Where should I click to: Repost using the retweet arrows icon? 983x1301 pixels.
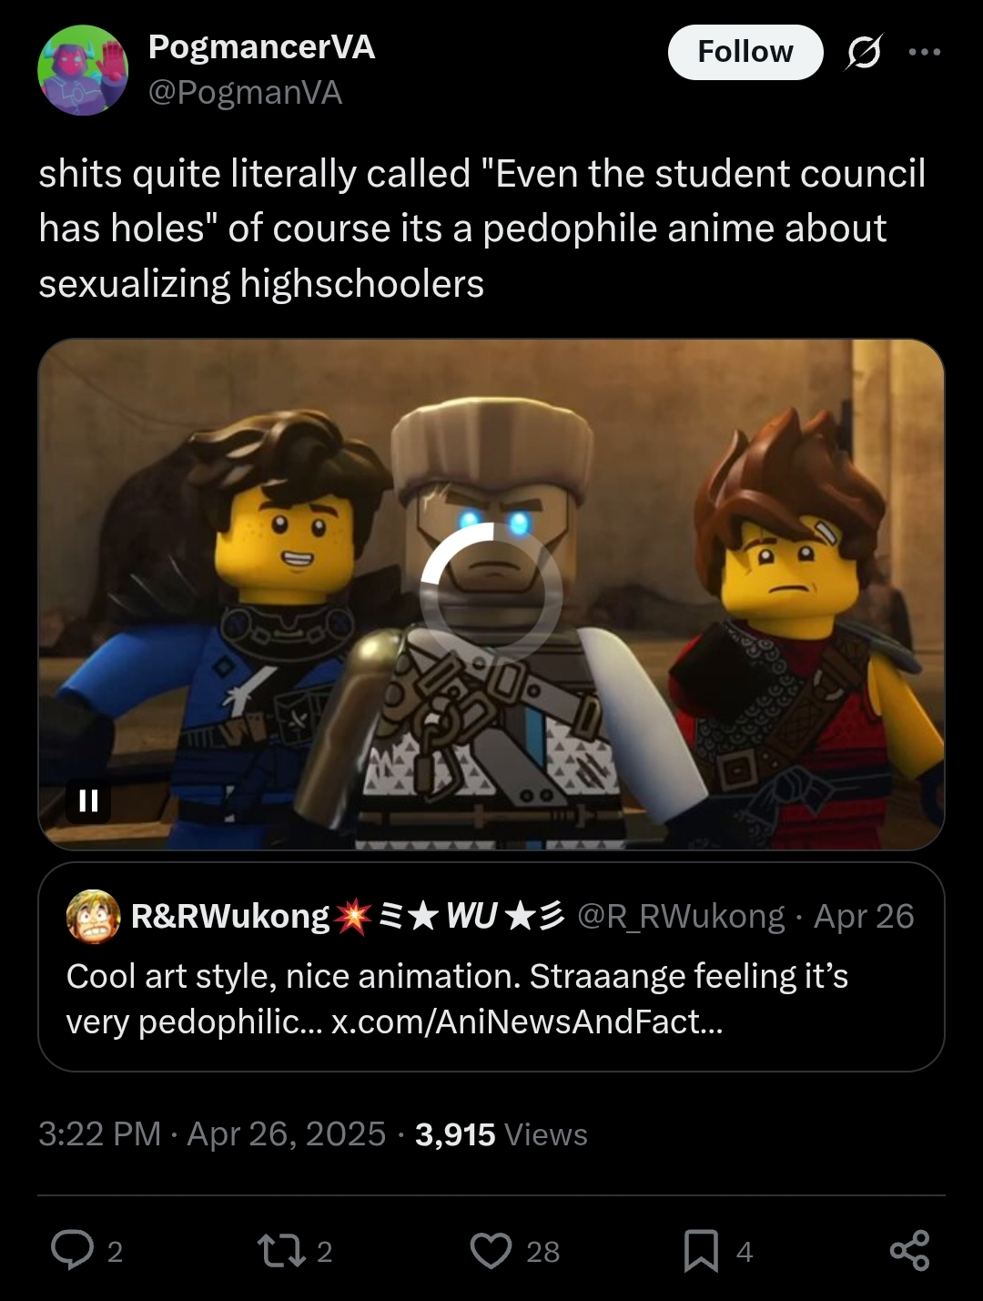(x=281, y=1250)
